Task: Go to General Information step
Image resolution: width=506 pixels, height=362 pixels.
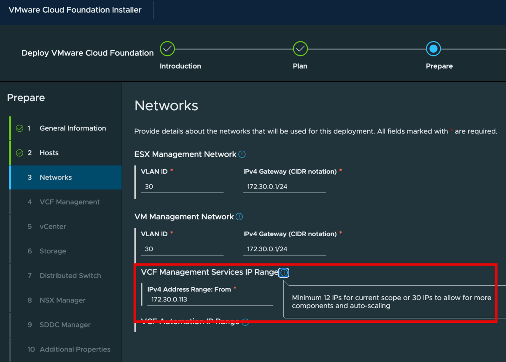Action: tap(65, 128)
